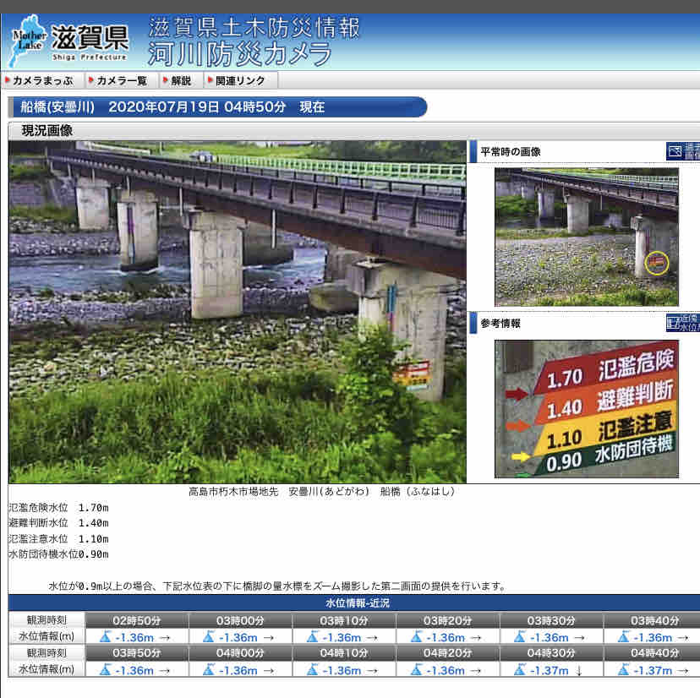Click the 参考情報 heading
The image size is (700, 698).
click(500, 323)
